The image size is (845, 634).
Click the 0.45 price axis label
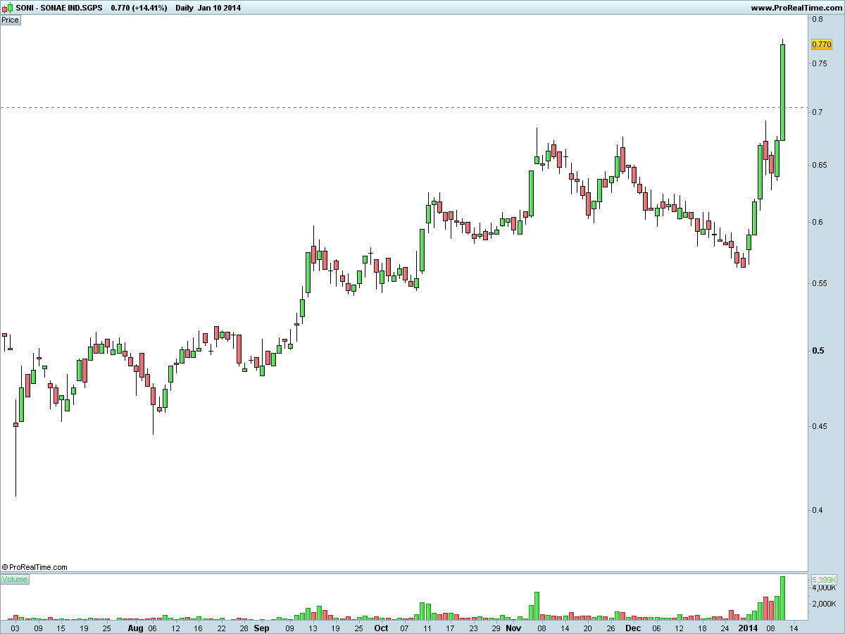pyautogui.click(x=819, y=425)
